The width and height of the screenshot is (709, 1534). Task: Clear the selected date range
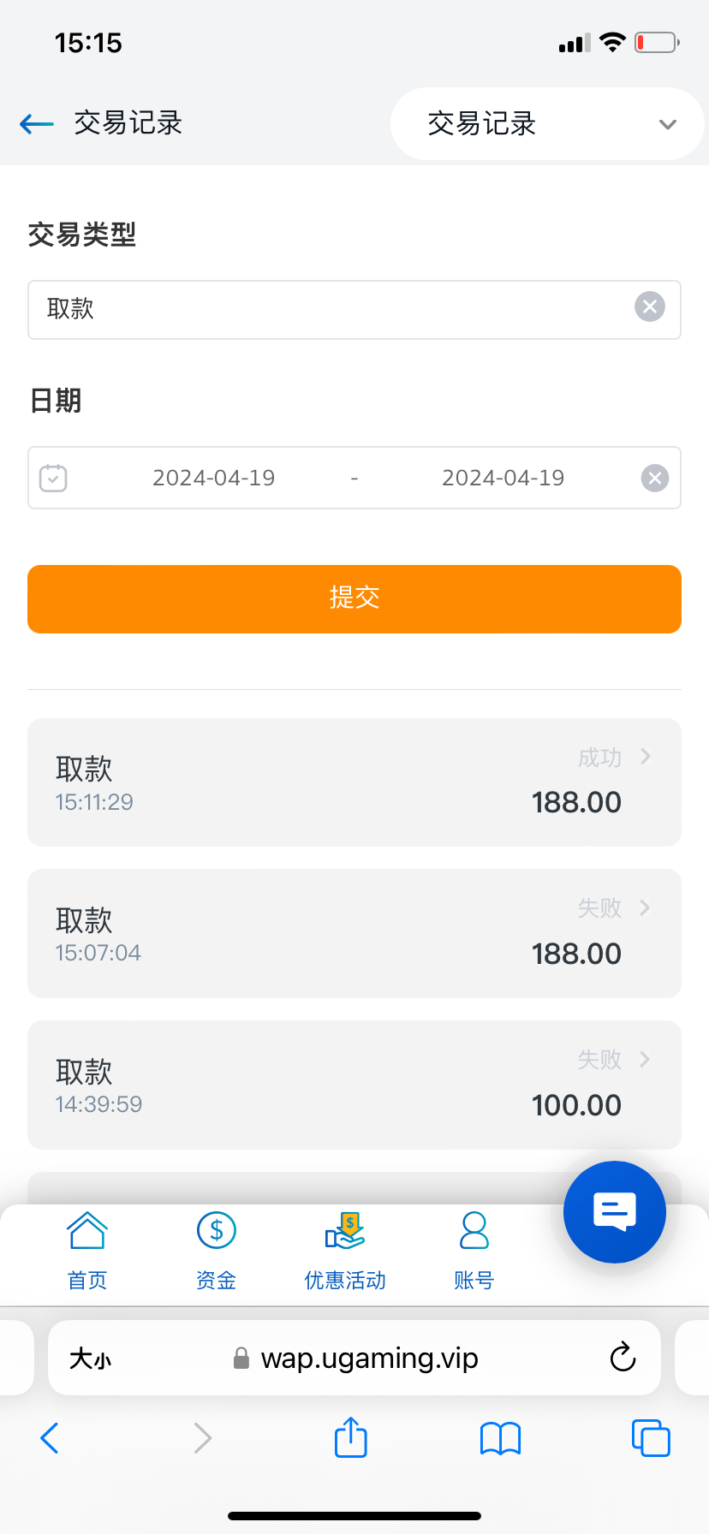point(654,478)
